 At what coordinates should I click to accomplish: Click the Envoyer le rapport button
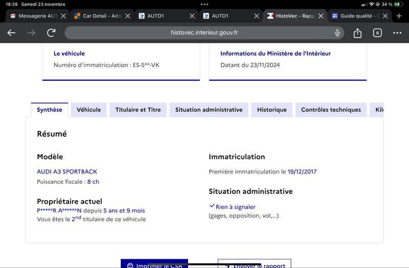[255, 263]
